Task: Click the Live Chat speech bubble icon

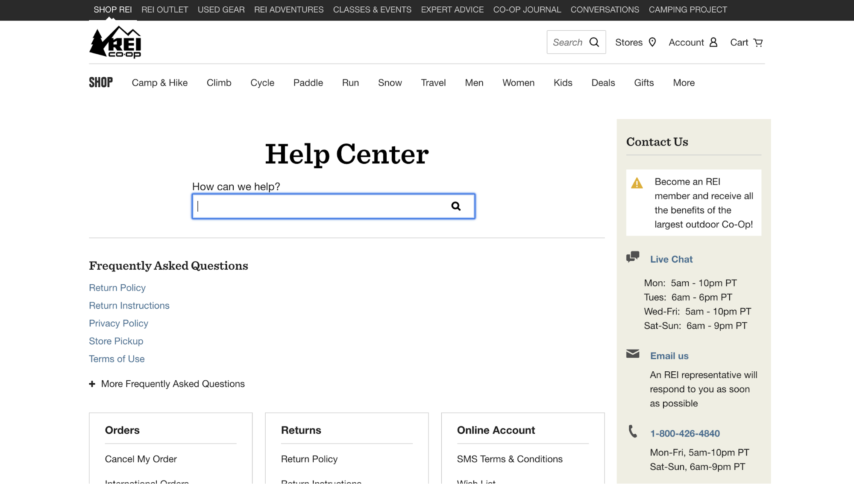Action: (633, 257)
